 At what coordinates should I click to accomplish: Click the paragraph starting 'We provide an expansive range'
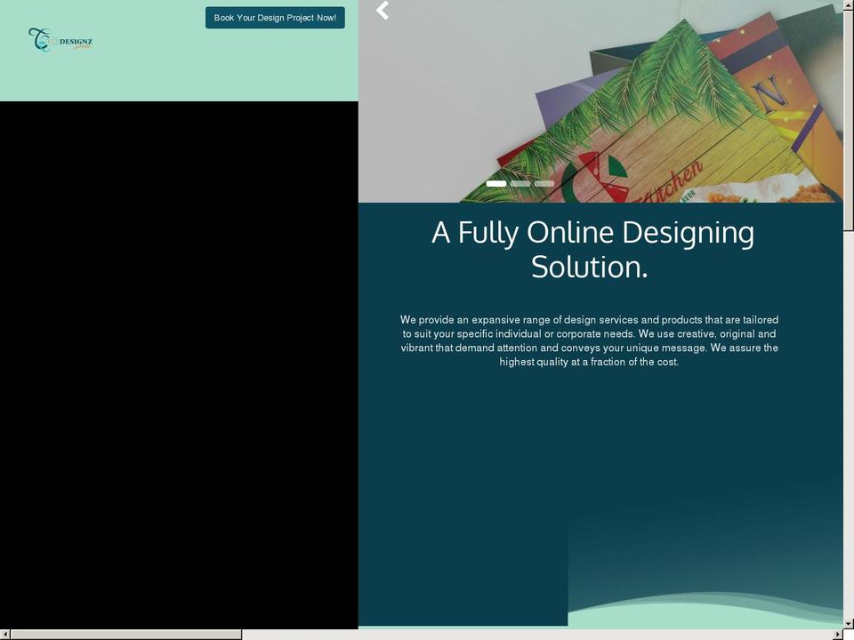point(589,340)
